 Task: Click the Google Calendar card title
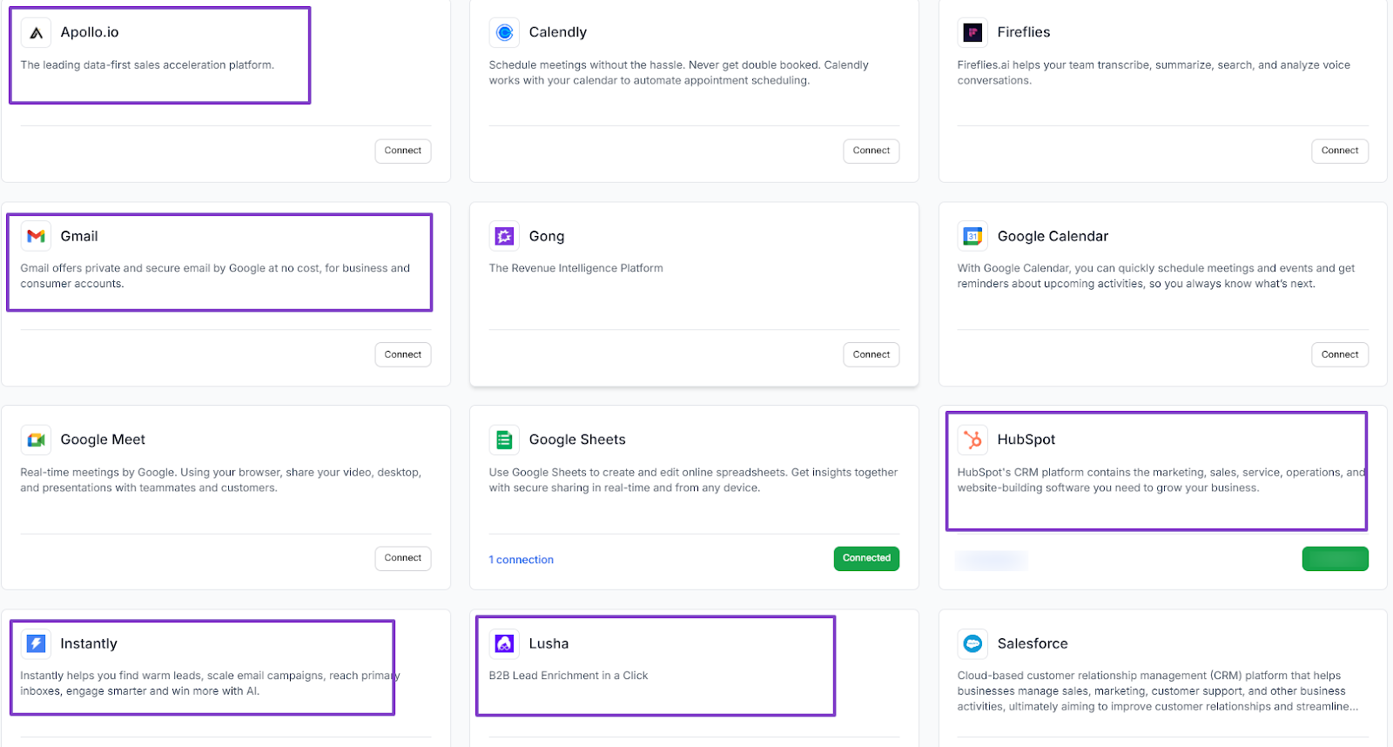tap(1053, 236)
